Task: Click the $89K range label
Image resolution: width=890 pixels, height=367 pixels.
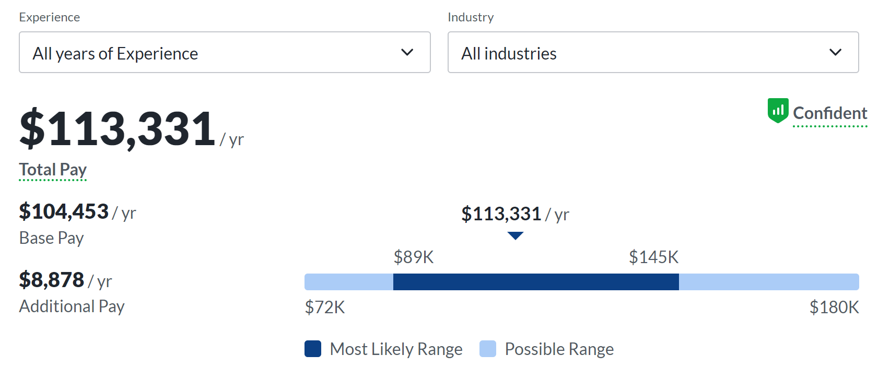Action: (414, 257)
